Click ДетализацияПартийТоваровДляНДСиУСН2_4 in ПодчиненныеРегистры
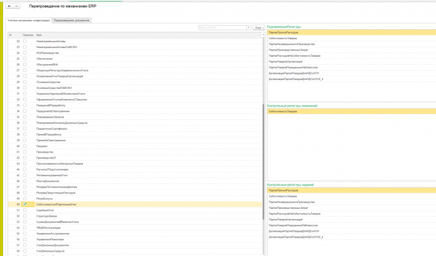Image resolution: width=436 pixels, height=256 pixels. pyautogui.click(x=351, y=79)
